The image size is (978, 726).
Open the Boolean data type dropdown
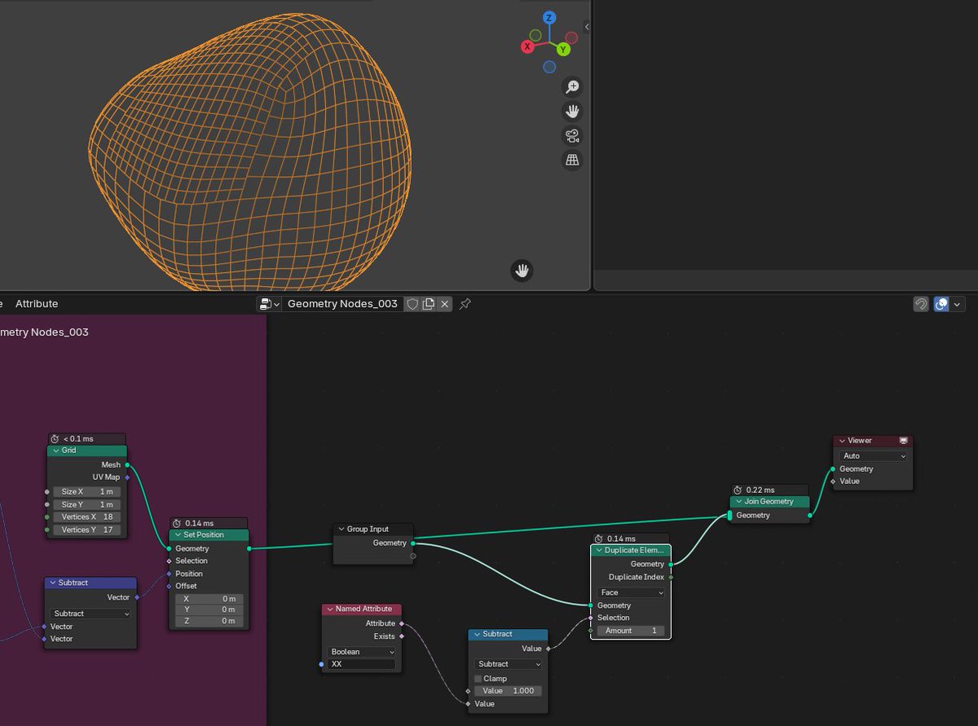point(361,653)
